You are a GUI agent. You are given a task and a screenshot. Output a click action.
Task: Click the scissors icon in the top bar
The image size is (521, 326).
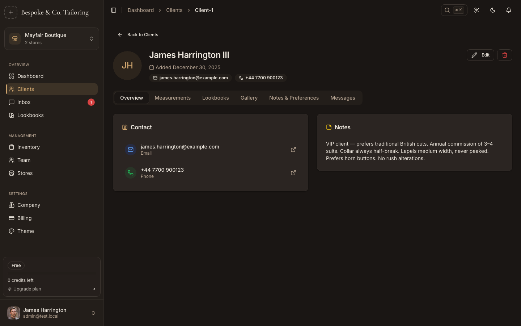click(x=476, y=10)
